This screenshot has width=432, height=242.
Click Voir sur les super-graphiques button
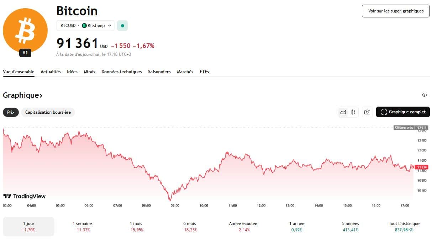pos(396,11)
